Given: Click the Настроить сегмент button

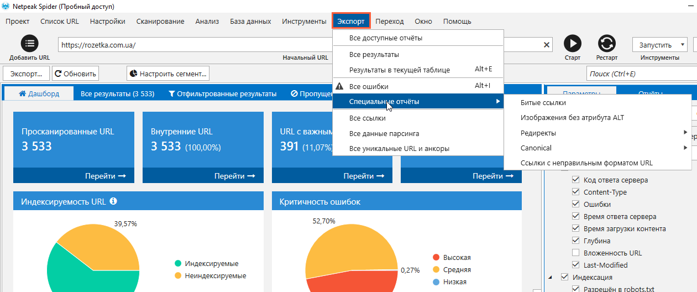Looking at the screenshot, I should (168, 73).
